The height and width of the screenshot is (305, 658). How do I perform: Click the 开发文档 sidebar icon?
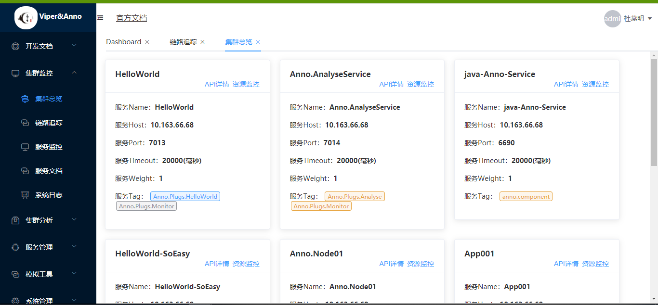pos(15,46)
